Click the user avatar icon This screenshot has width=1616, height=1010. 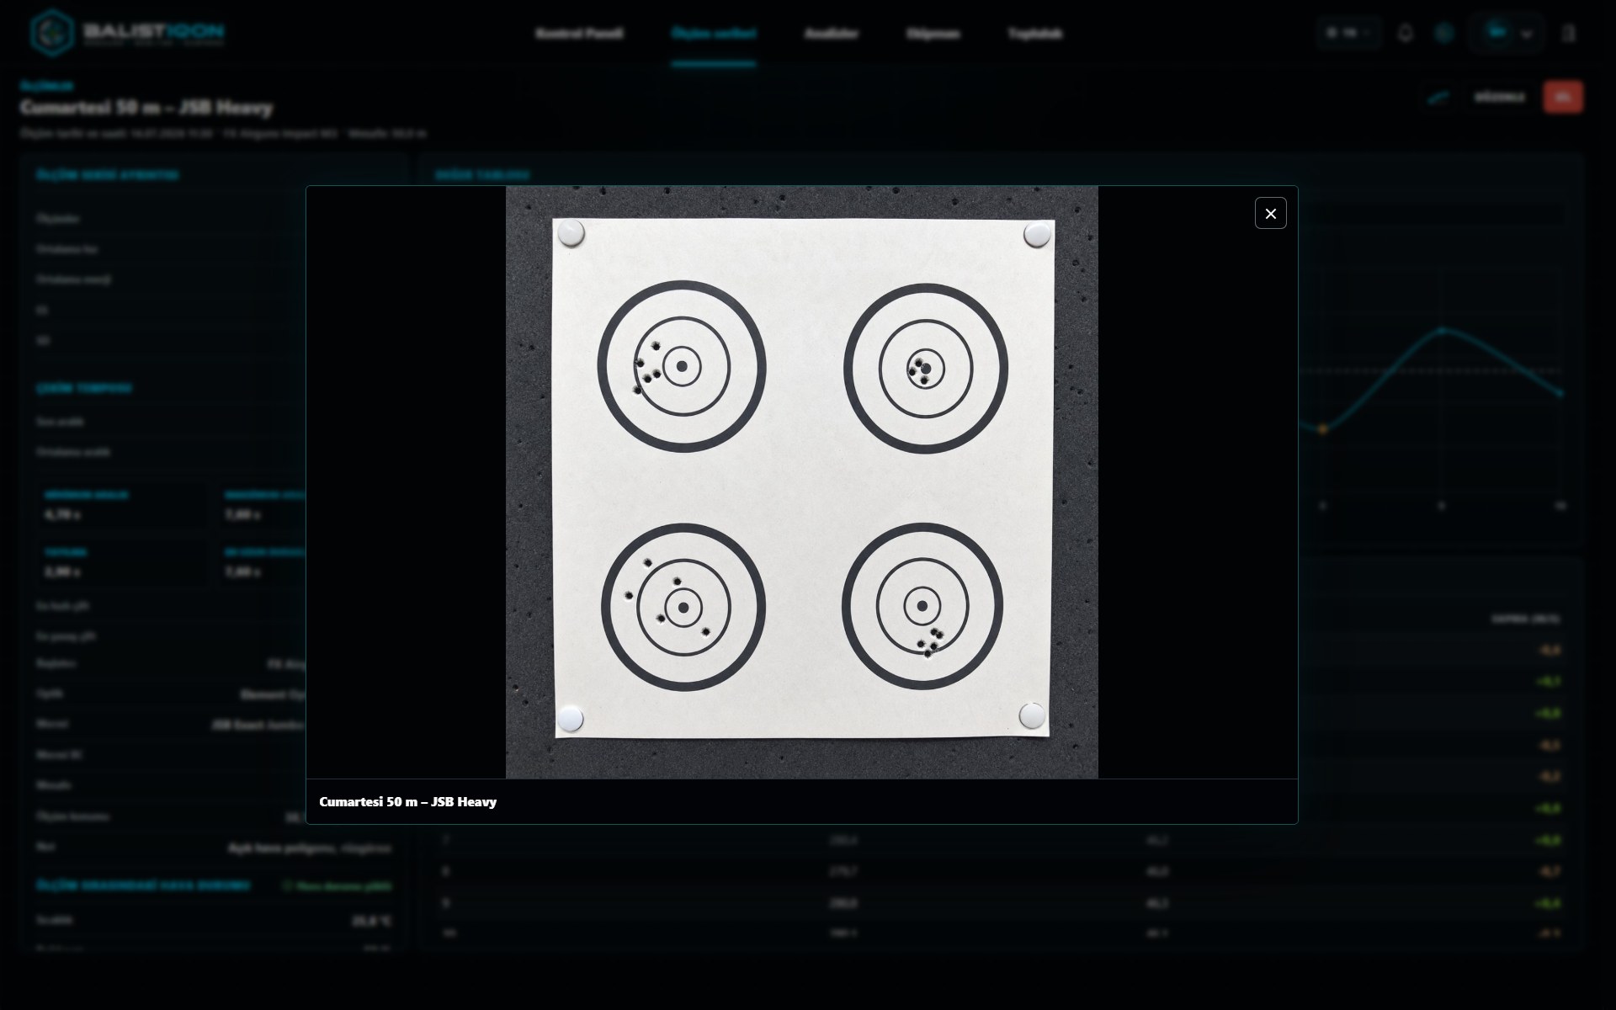(x=1497, y=33)
